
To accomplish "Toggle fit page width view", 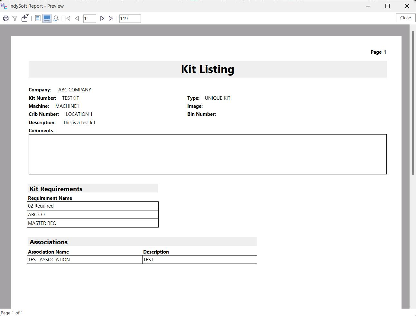I will [47, 19].
